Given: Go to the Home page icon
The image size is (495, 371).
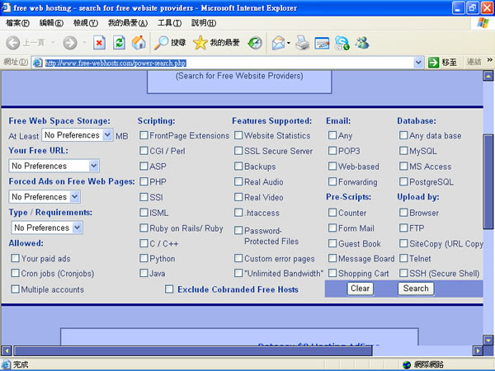Looking at the screenshot, I should (139, 42).
